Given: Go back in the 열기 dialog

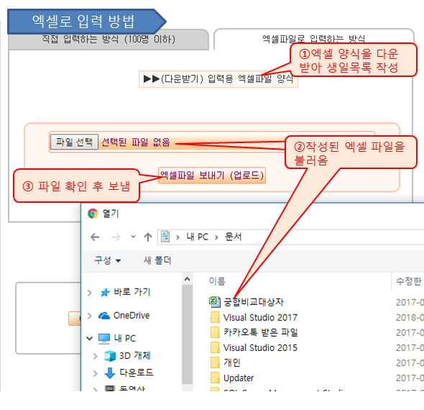Looking at the screenshot, I should [95, 237].
